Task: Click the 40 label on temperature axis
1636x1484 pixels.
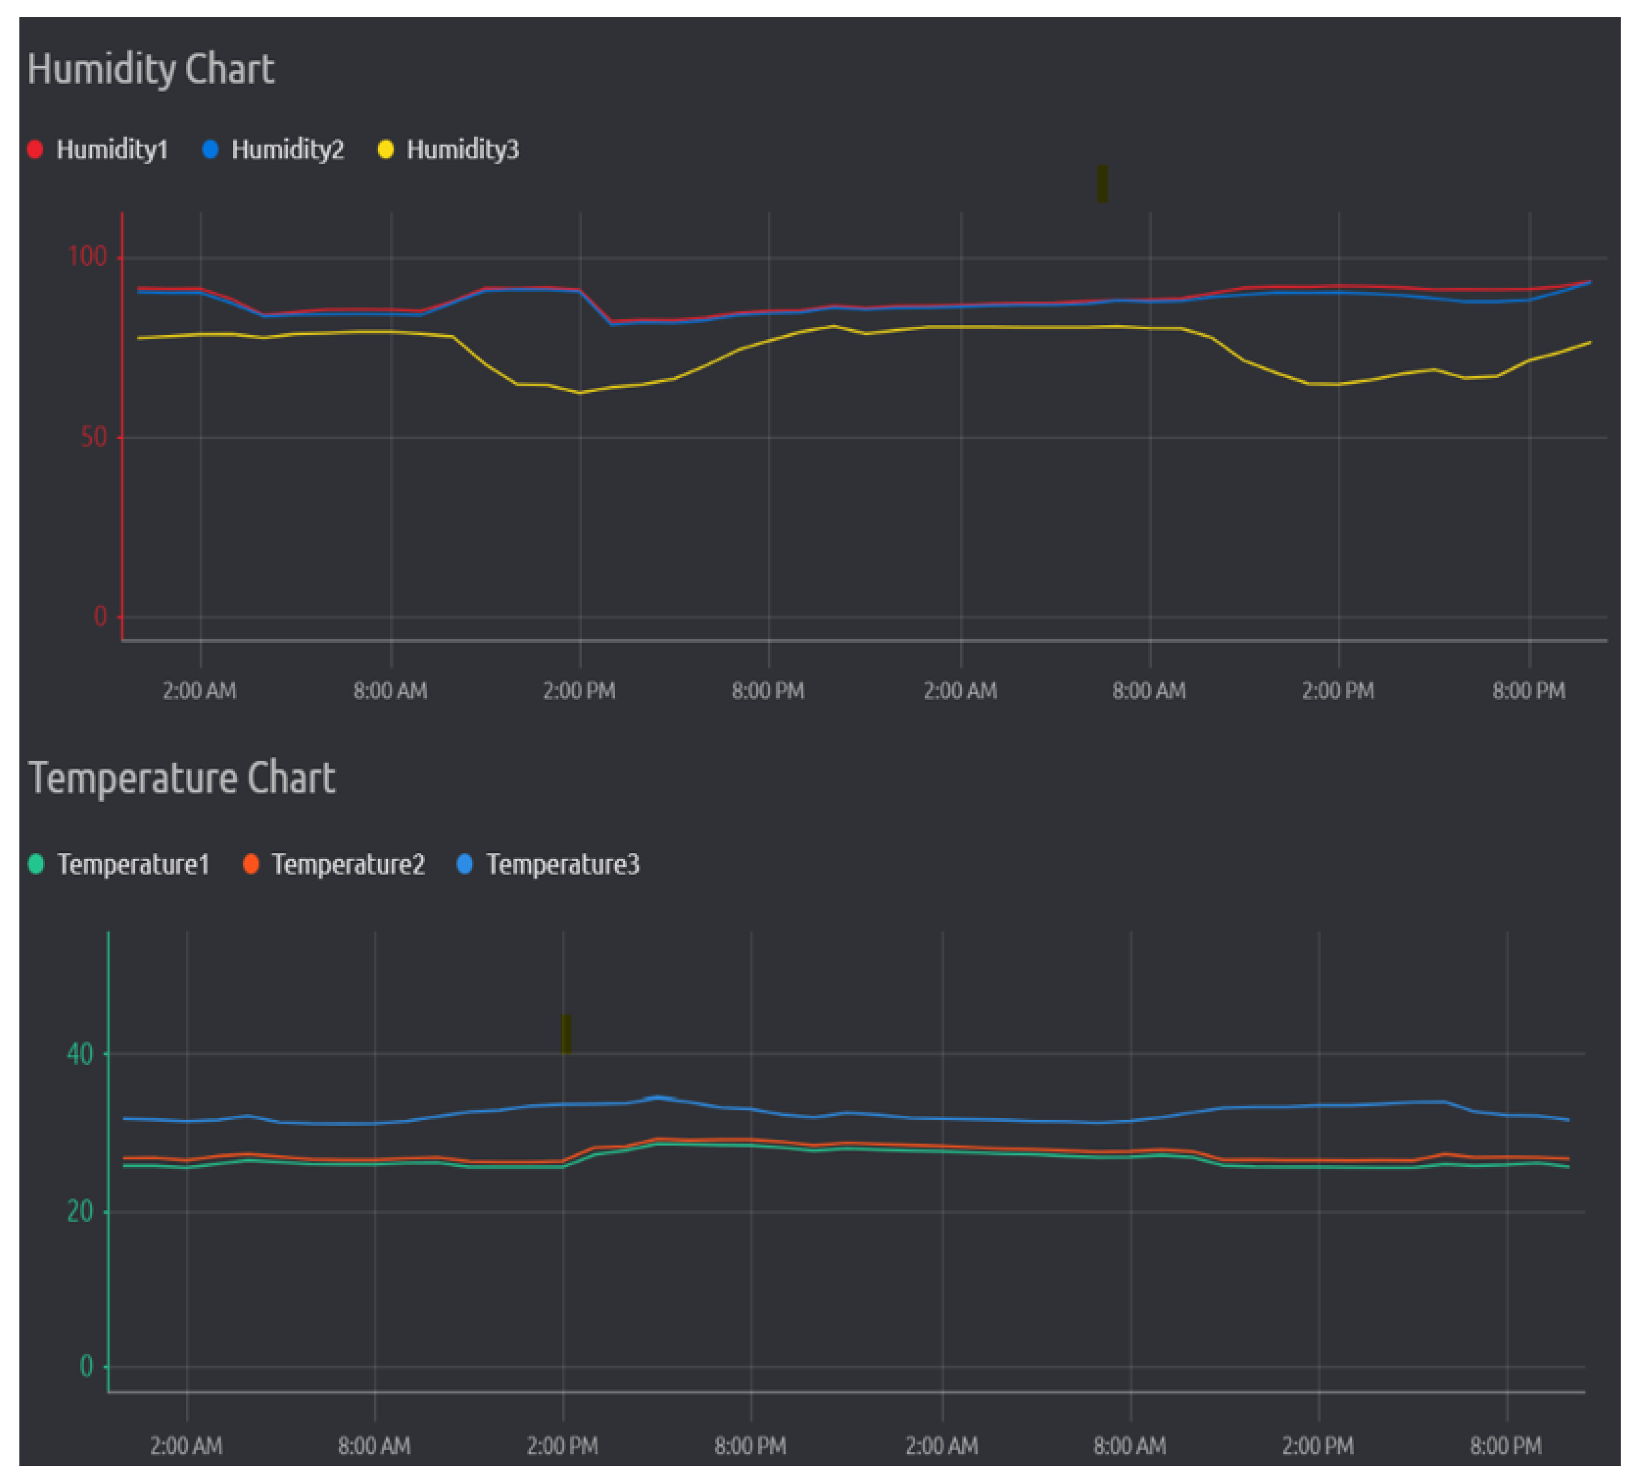Action: tap(80, 1055)
